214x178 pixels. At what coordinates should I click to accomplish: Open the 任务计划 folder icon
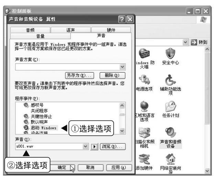pyautogui.click(x=170, y=106)
